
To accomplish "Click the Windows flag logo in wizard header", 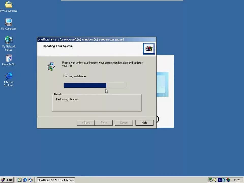I will pos(149,49).
